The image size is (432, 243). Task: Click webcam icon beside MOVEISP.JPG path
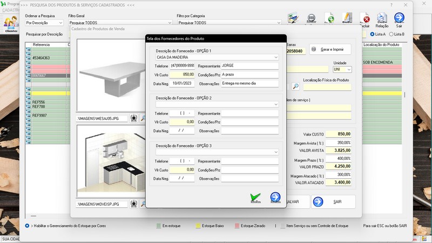[134, 204]
